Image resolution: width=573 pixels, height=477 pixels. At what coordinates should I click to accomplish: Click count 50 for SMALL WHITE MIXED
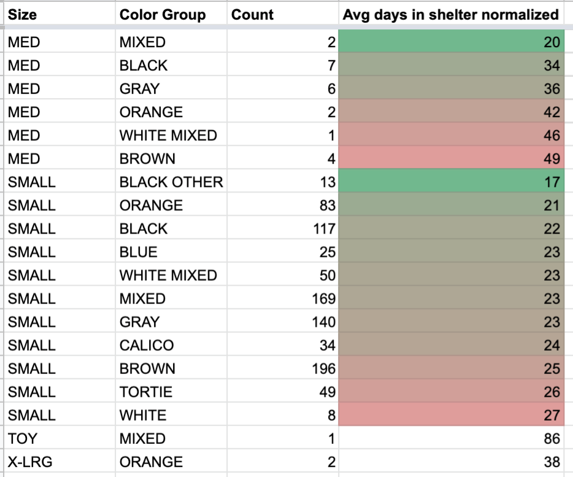(x=282, y=275)
